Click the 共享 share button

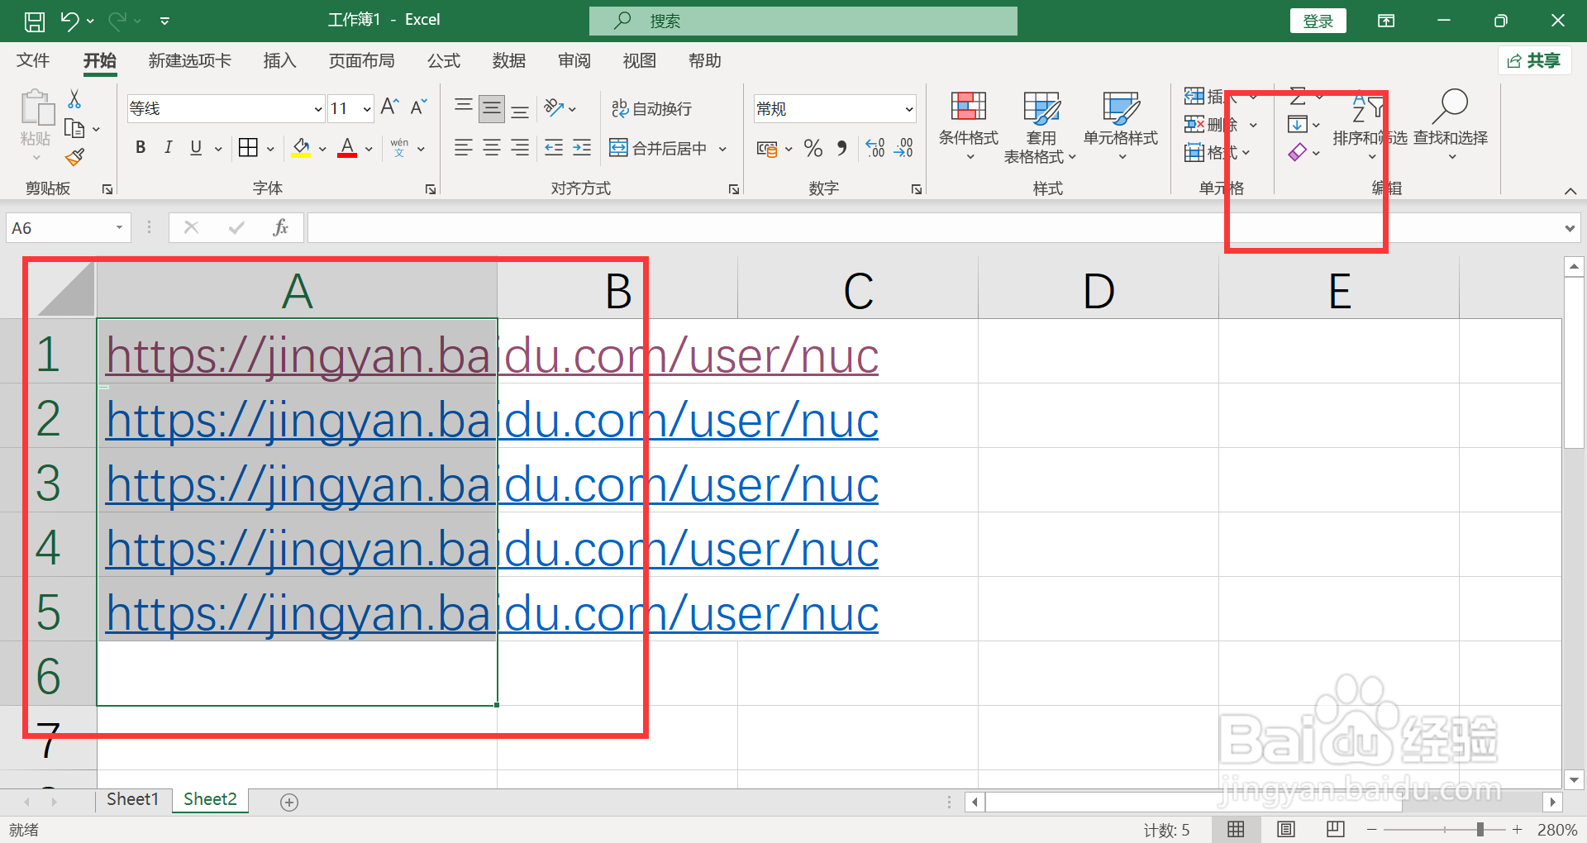1535,60
